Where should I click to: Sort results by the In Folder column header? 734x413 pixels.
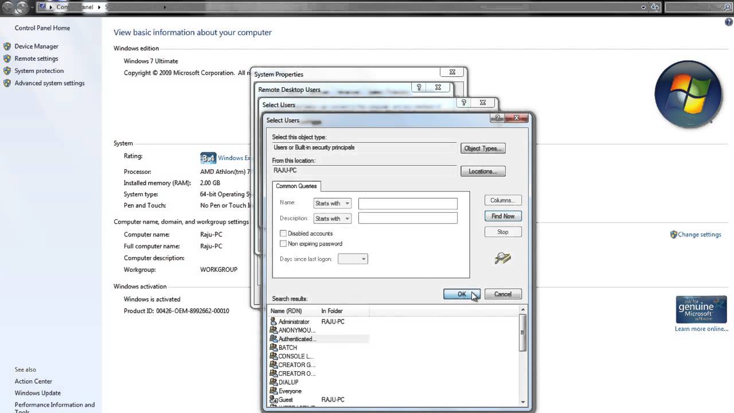(344, 311)
